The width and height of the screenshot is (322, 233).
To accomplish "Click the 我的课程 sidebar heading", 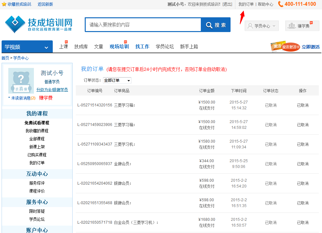I will click(37, 114).
